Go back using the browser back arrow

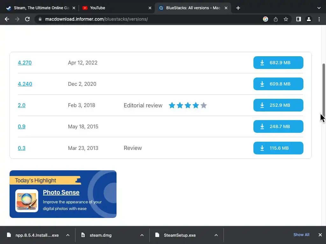point(7,19)
